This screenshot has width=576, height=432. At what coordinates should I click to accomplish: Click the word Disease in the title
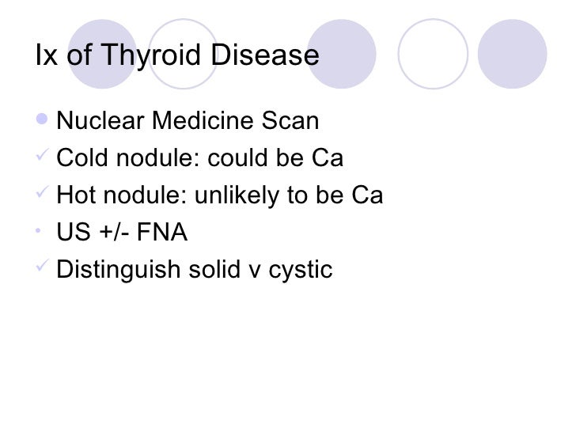click(x=265, y=55)
